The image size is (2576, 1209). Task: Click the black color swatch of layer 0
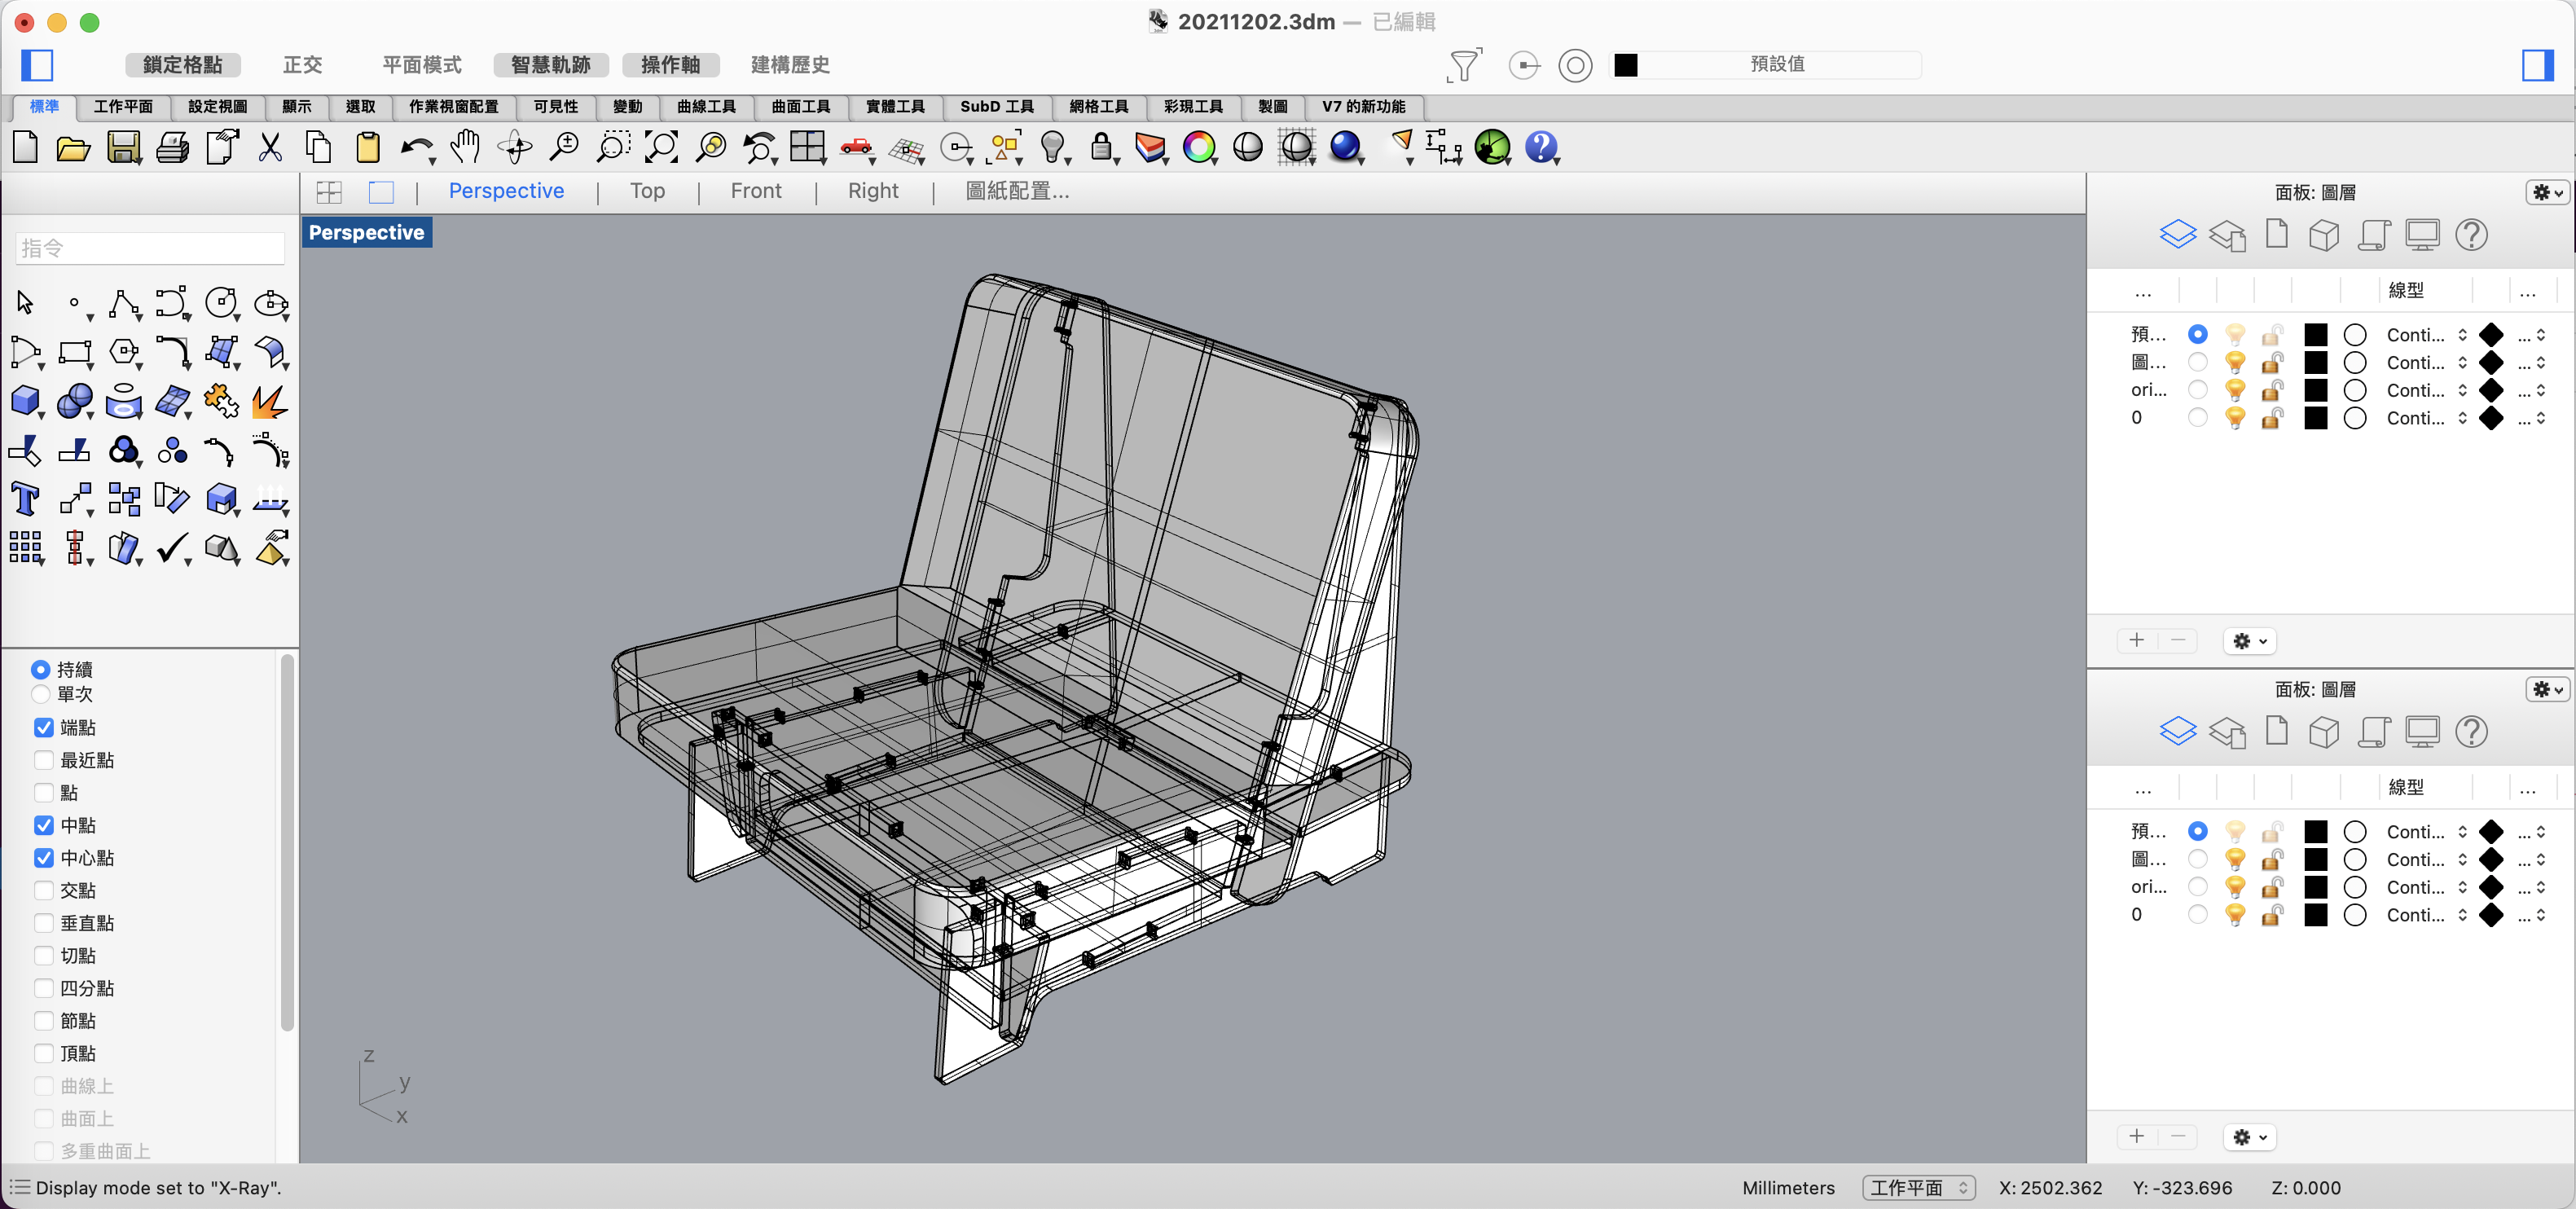point(2315,418)
